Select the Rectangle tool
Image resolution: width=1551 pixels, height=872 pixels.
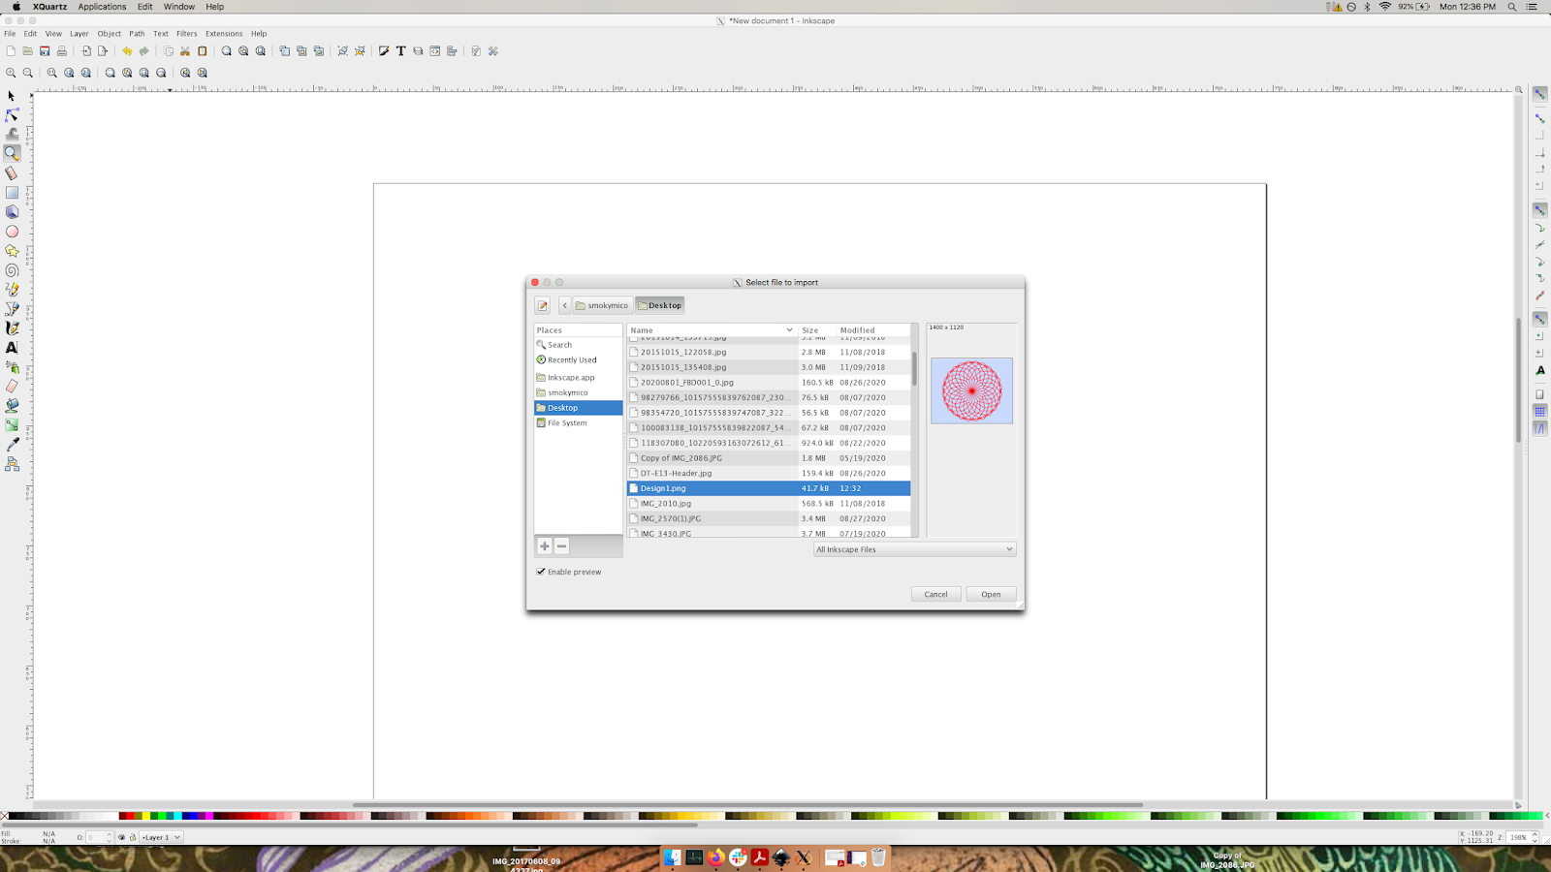pos(12,192)
